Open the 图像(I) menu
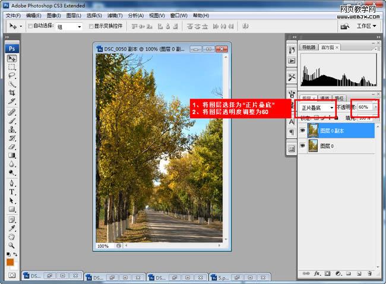The image size is (386, 284). click(53, 15)
